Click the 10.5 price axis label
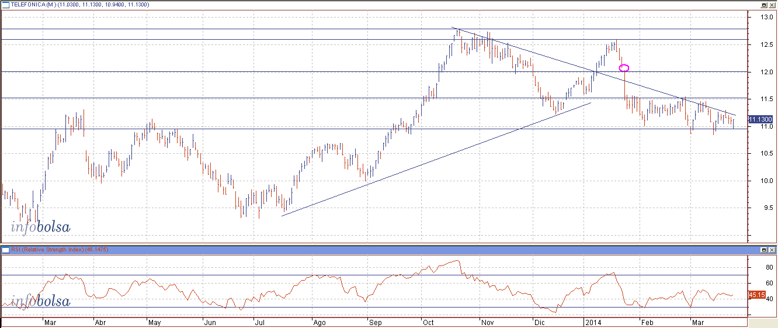778x328 pixels. [x=766, y=153]
